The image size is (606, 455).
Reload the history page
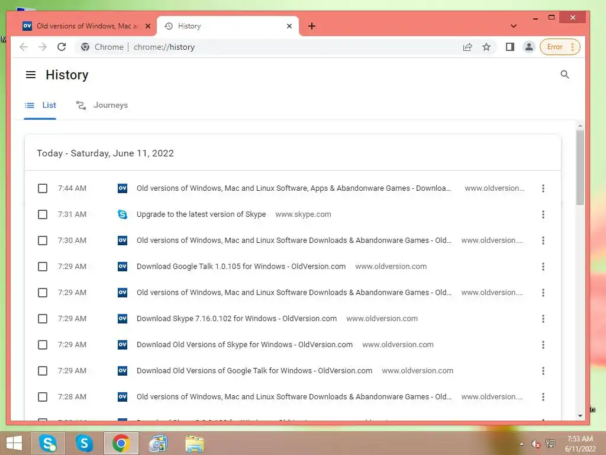[62, 47]
